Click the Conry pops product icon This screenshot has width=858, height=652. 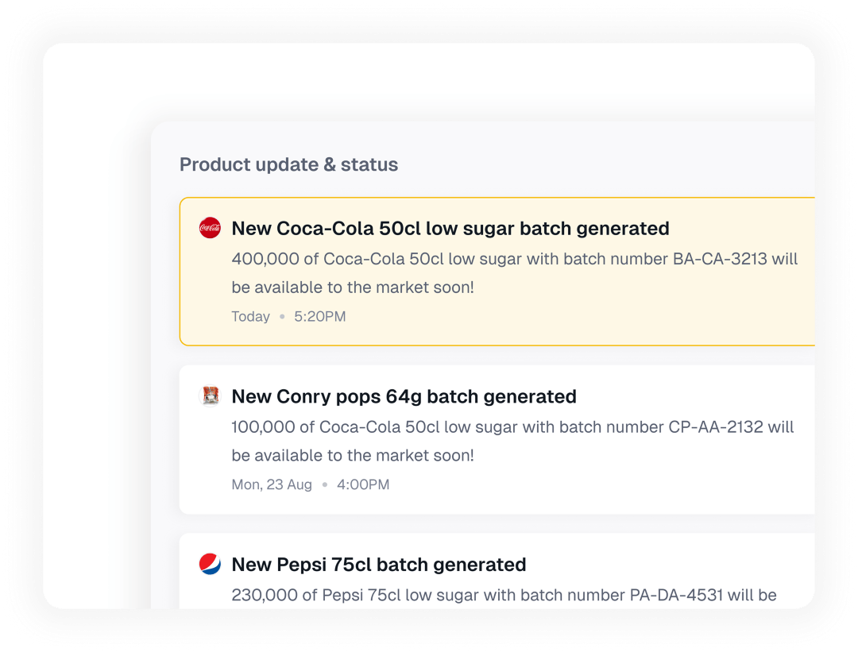pos(210,396)
